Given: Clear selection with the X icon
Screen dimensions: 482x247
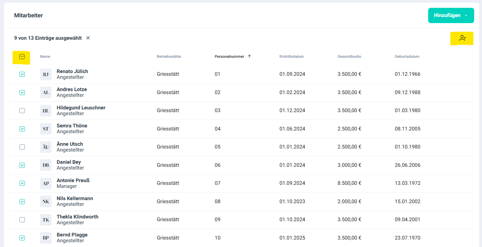Looking at the screenshot, I should pyautogui.click(x=88, y=38).
